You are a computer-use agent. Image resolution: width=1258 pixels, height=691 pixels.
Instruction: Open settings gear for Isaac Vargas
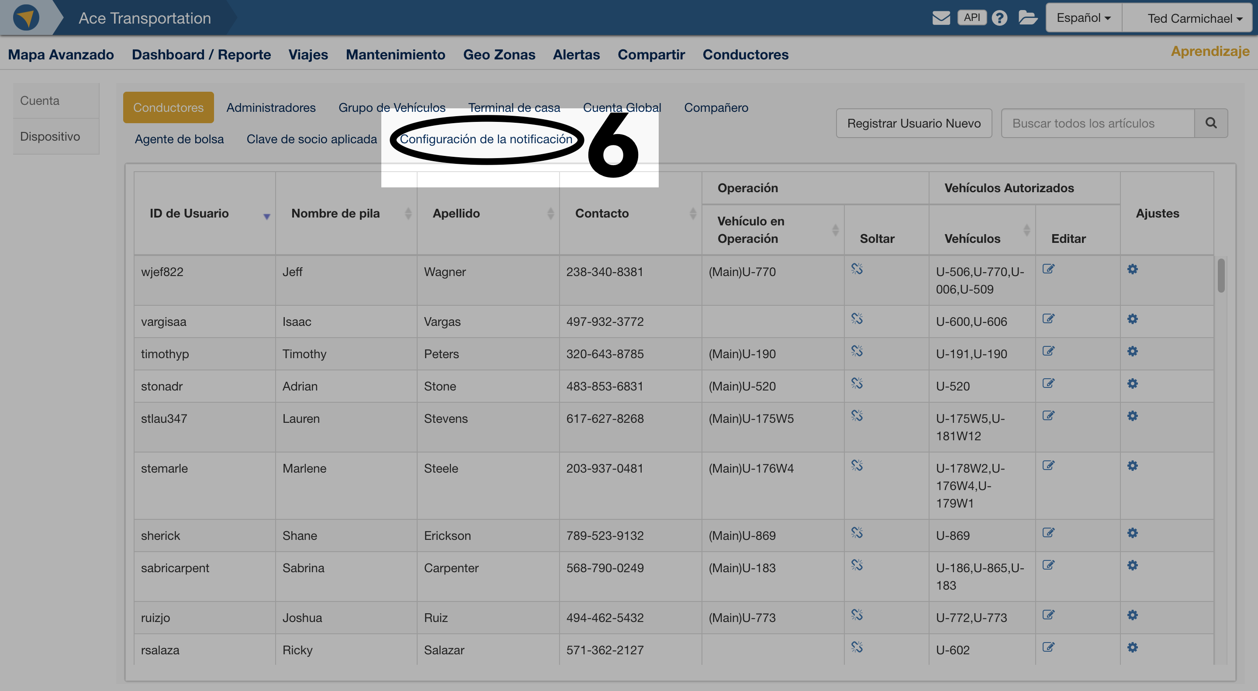tap(1133, 319)
